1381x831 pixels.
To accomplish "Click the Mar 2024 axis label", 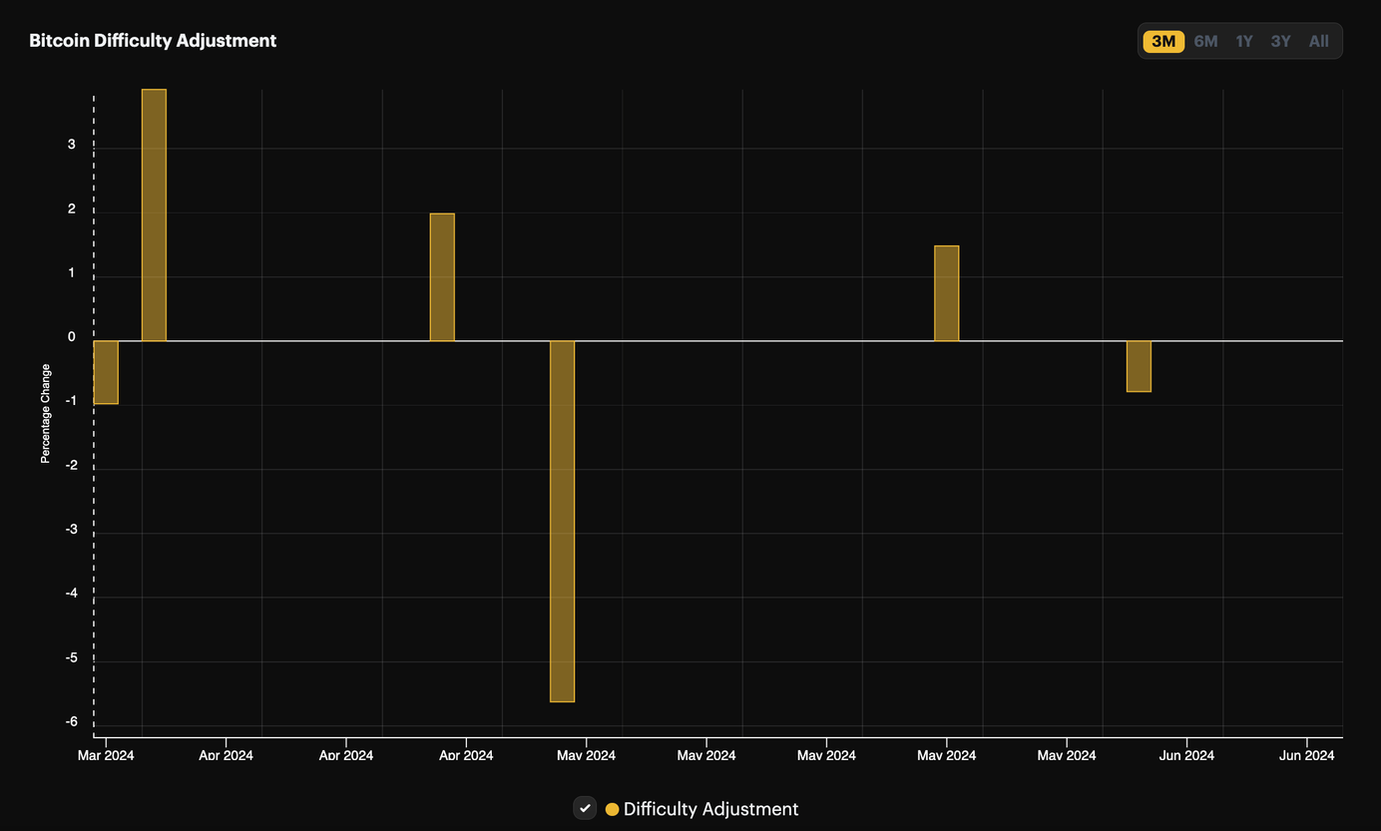I will 106,755.
